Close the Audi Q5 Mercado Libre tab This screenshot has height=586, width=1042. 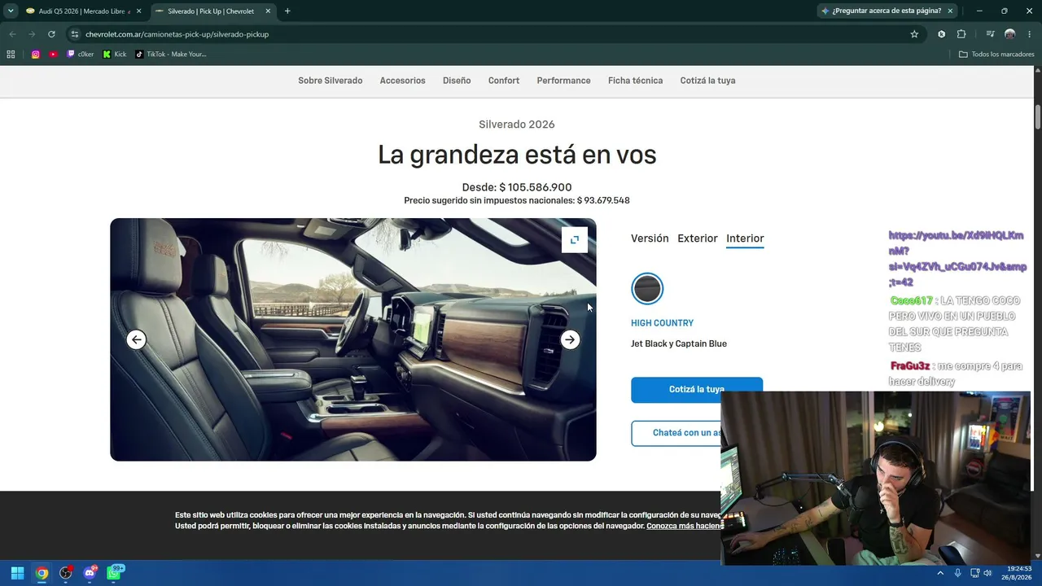138,11
